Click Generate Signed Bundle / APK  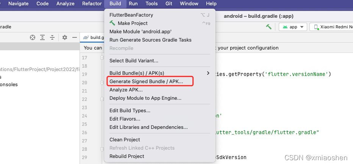click(160, 82)
